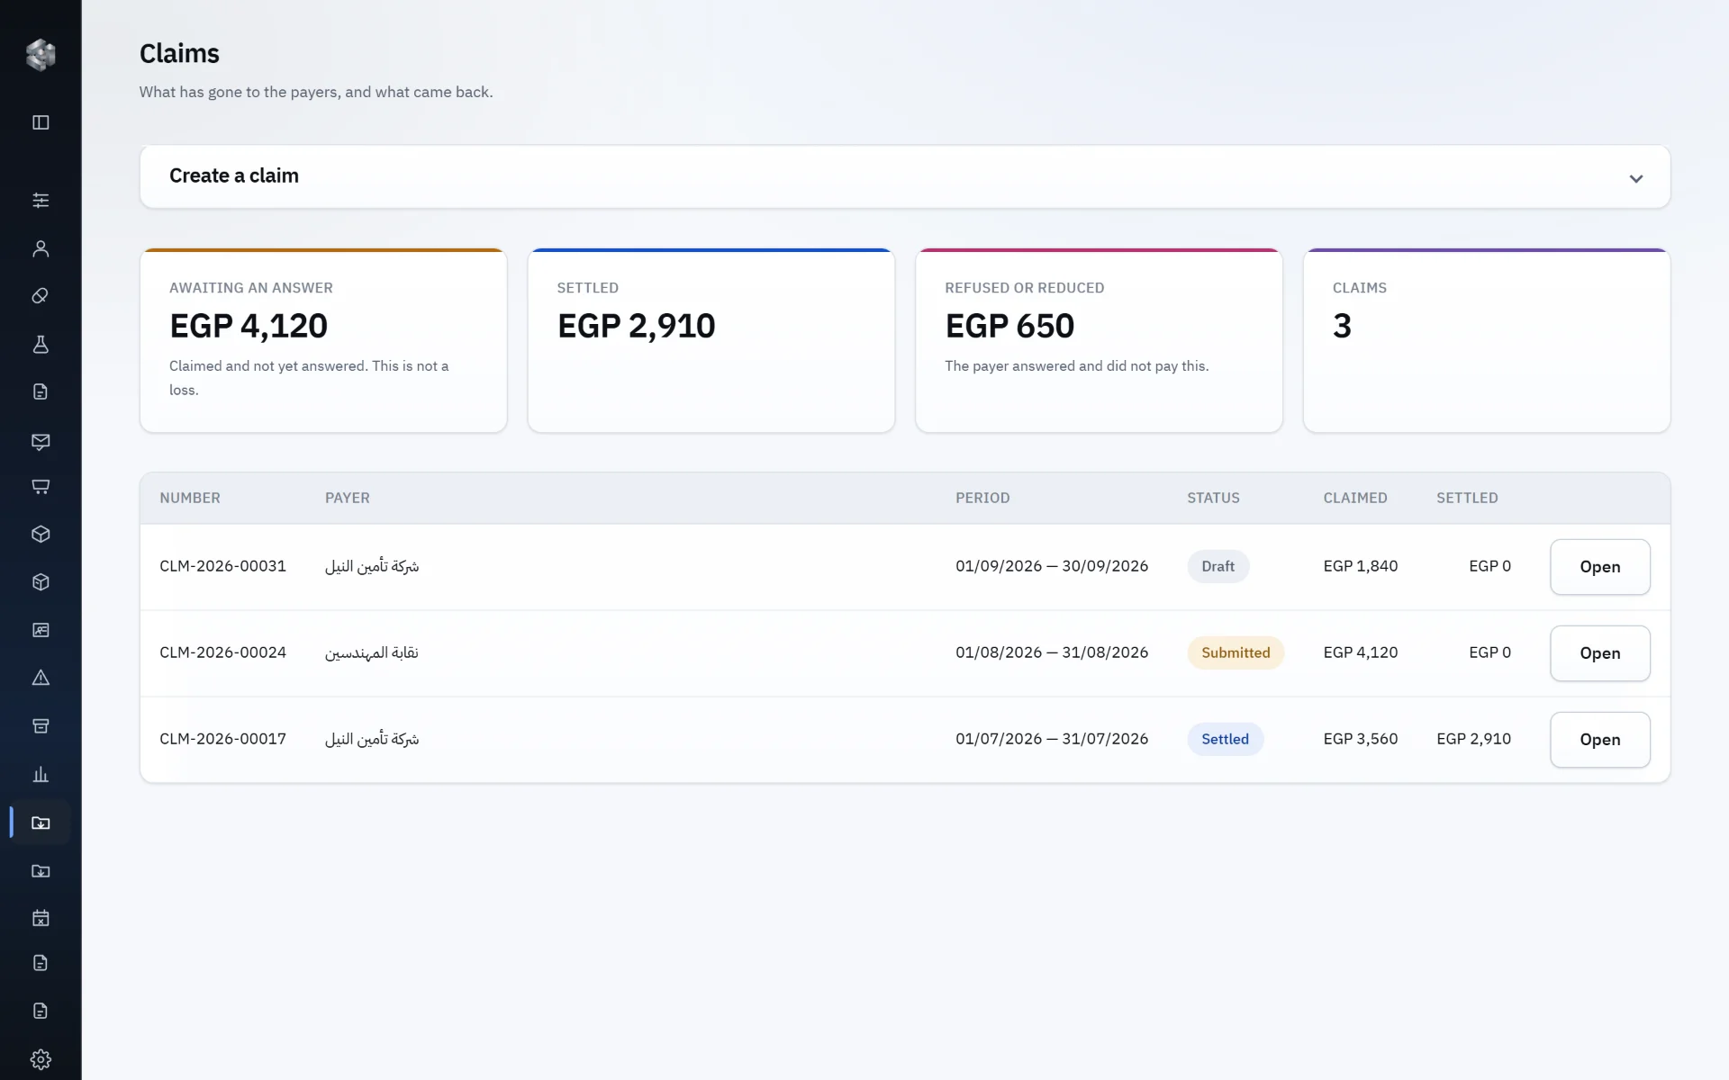Click period 01/07/2026 — 31/07/2026

1052,739
